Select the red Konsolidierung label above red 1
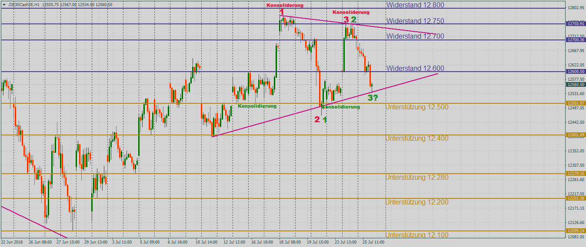This screenshot has height=247, width=586. (285, 5)
